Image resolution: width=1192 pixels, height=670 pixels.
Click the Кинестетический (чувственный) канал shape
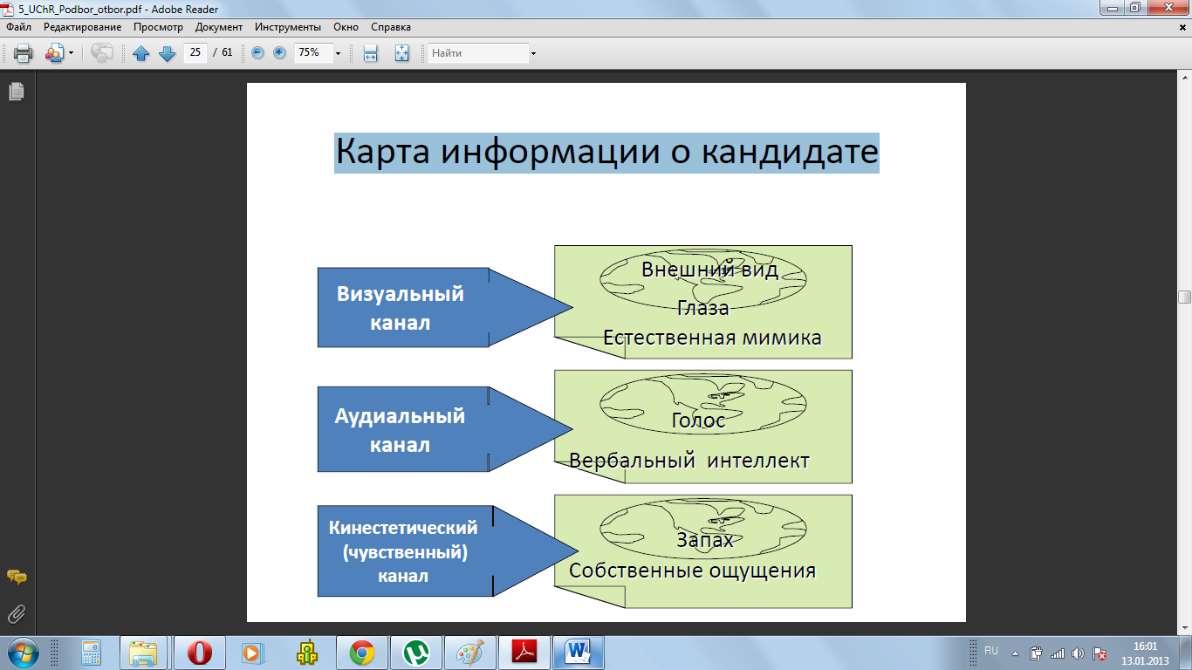point(447,550)
